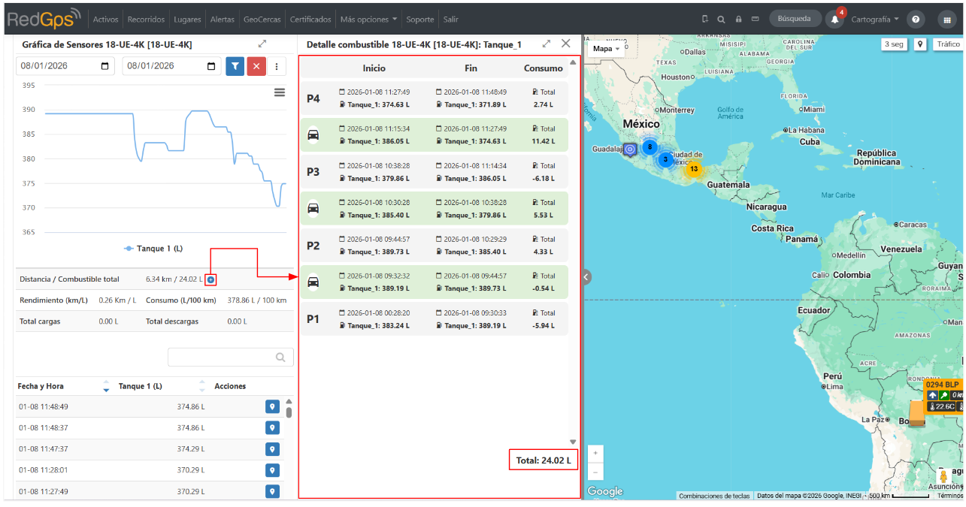Viewport: 966px width, 507px height.
Task: Zoom in on the map
Action: point(595,454)
